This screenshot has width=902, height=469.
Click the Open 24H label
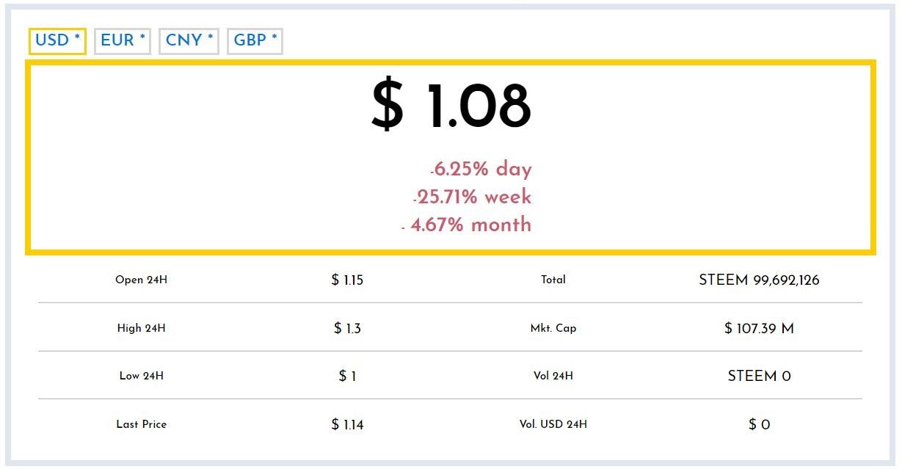pos(141,280)
